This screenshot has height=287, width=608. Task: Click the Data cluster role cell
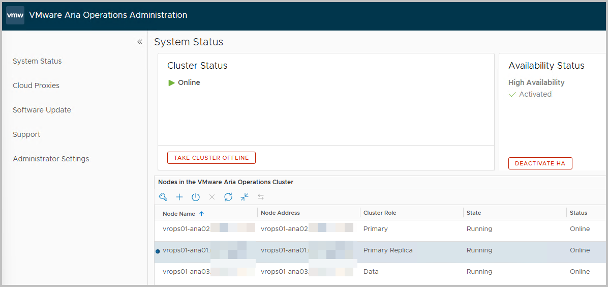[371, 271]
